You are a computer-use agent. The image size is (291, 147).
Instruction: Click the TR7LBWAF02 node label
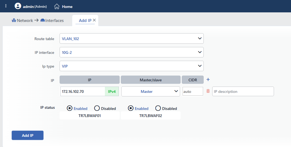point(151,116)
